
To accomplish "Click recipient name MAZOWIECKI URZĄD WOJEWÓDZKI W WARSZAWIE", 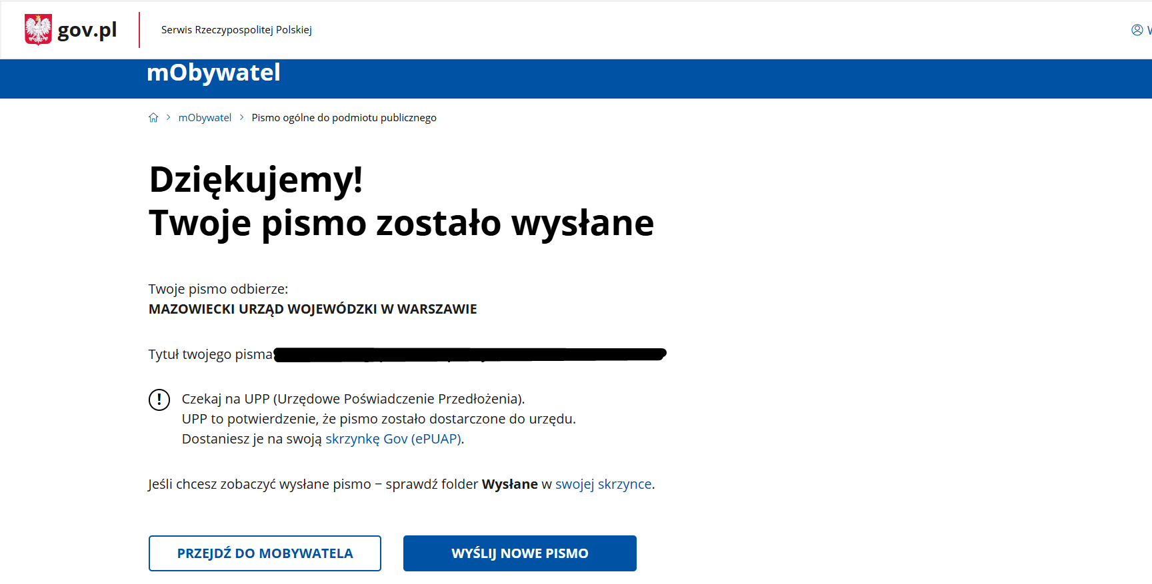I will [x=313, y=309].
